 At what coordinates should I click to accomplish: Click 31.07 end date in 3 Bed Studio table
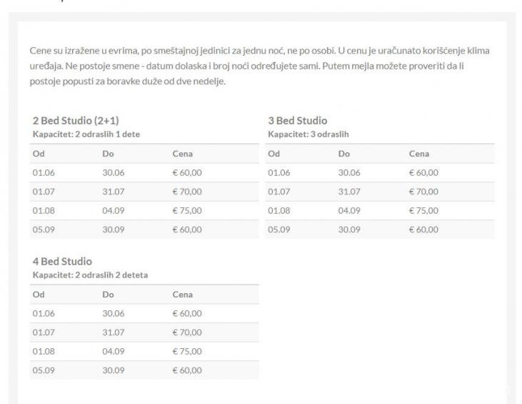tap(349, 192)
